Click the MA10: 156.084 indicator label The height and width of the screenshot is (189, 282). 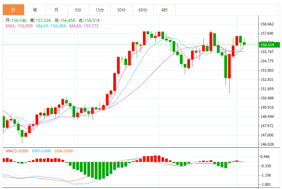click(x=51, y=26)
